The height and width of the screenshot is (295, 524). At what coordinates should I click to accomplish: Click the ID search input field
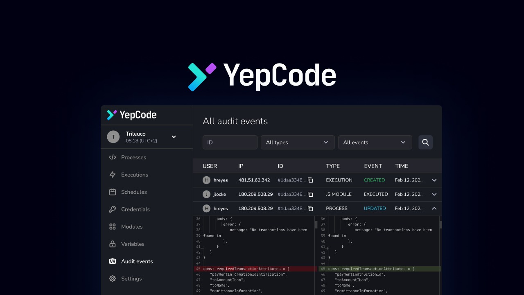tap(230, 142)
